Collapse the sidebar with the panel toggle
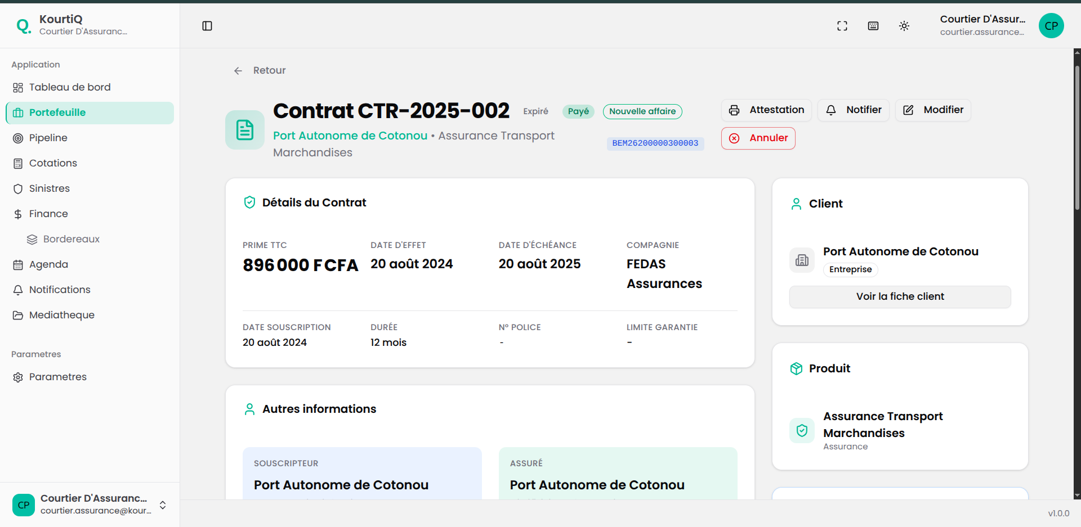The width and height of the screenshot is (1081, 527). coord(207,26)
